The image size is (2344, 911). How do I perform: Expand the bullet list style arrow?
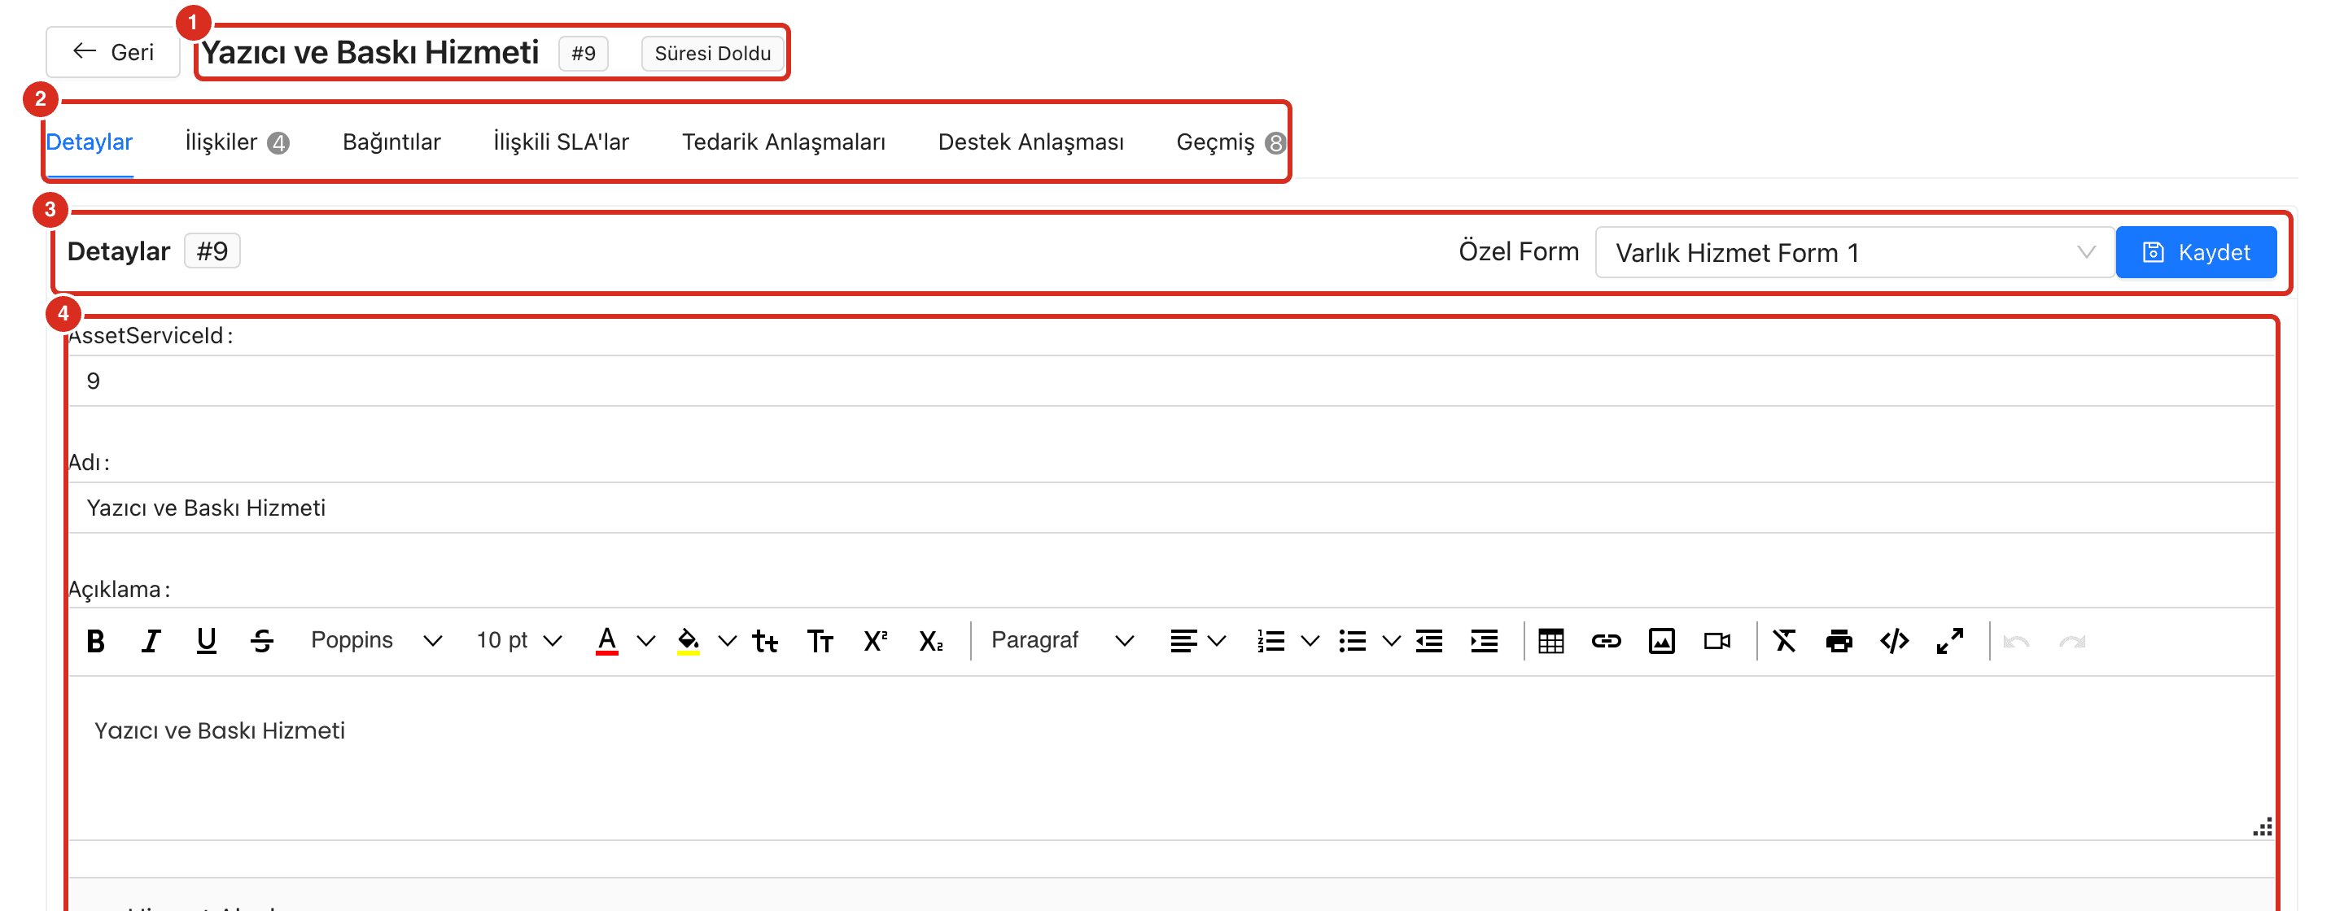click(x=1391, y=641)
